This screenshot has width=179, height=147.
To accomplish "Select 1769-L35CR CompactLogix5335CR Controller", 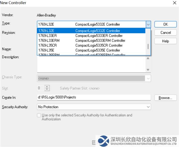I will point(91,45).
